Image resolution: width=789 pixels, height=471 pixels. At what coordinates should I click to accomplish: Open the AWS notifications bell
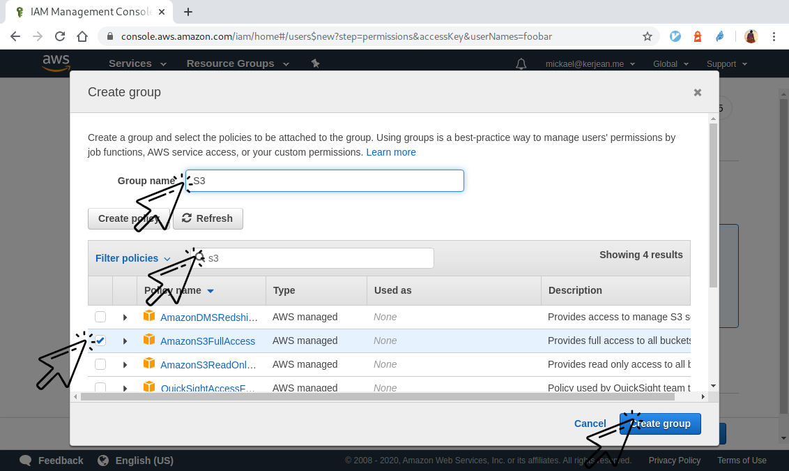coord(521,64)
